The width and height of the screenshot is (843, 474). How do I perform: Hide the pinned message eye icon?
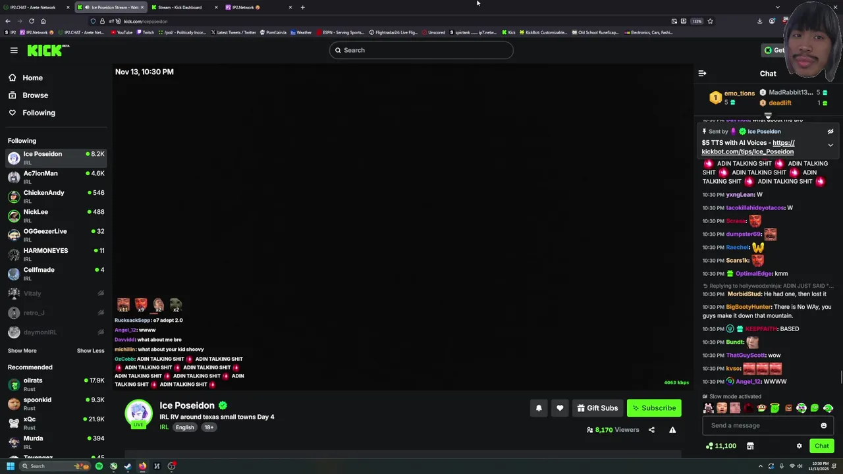(830, 132)
